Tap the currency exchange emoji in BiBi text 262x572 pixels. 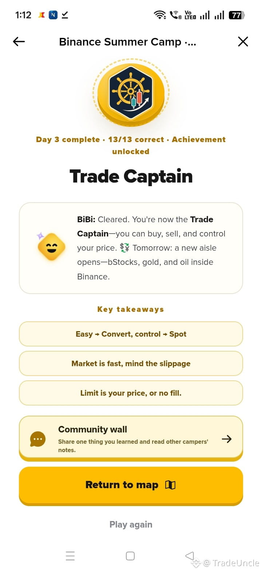tap(124, 248)
